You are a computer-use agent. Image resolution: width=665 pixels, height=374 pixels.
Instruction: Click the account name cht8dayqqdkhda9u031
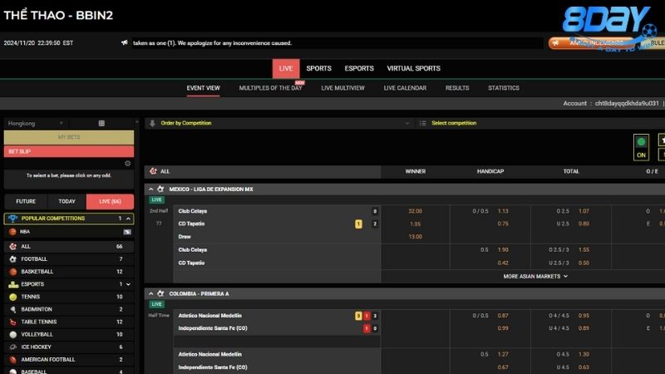click(627, 103)
